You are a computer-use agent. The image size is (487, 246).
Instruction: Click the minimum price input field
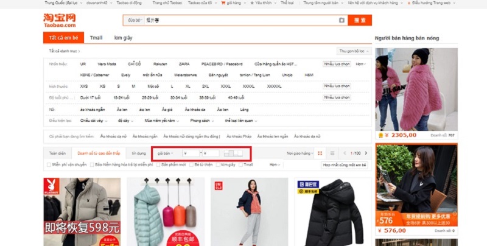191,153
